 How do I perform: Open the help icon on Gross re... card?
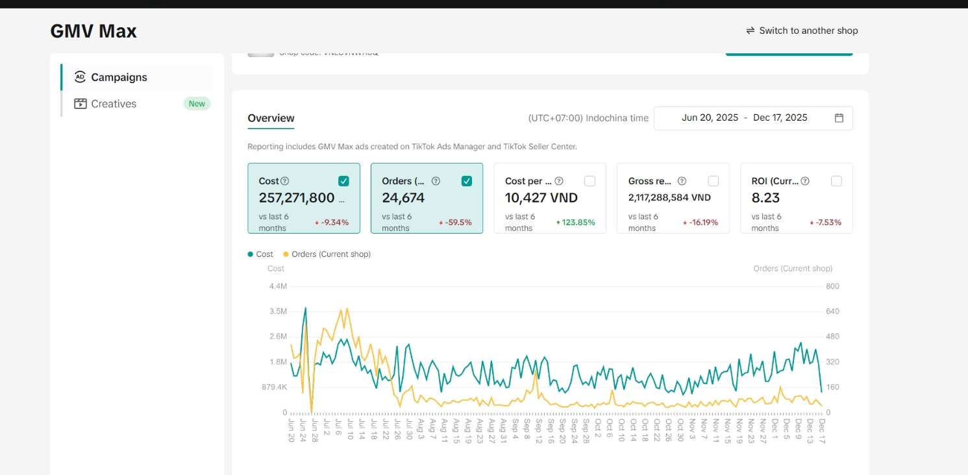[682, 181]
